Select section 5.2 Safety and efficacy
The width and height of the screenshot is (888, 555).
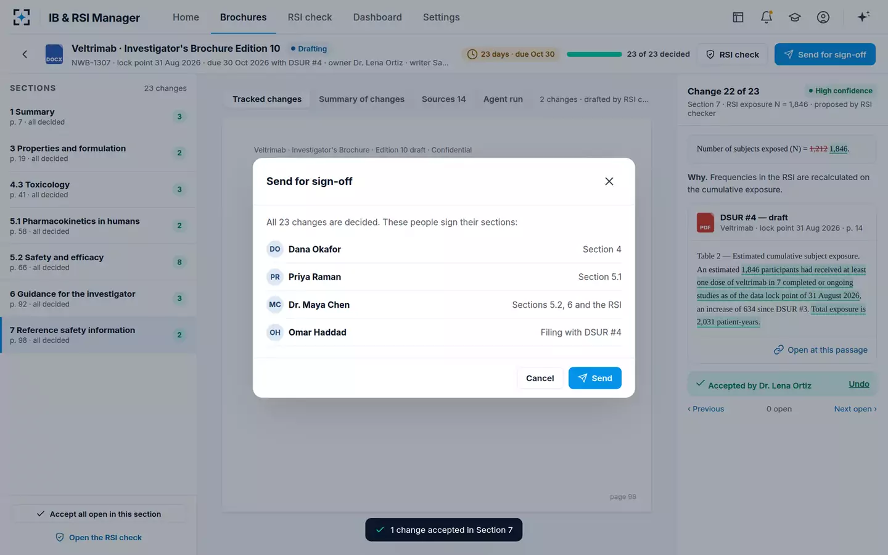(x=99, y=262)
